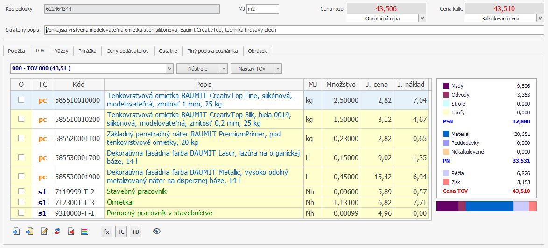Sort by the Množstvo column header

pos(341,84)
